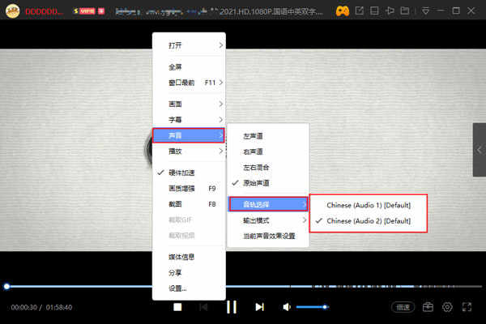Expand the 字幕 subtitle submenu
The image size is (486, 324).
pos(189,120)
